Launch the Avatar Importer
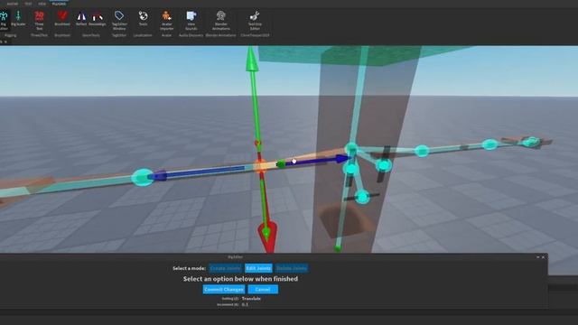 coord(166,20)
